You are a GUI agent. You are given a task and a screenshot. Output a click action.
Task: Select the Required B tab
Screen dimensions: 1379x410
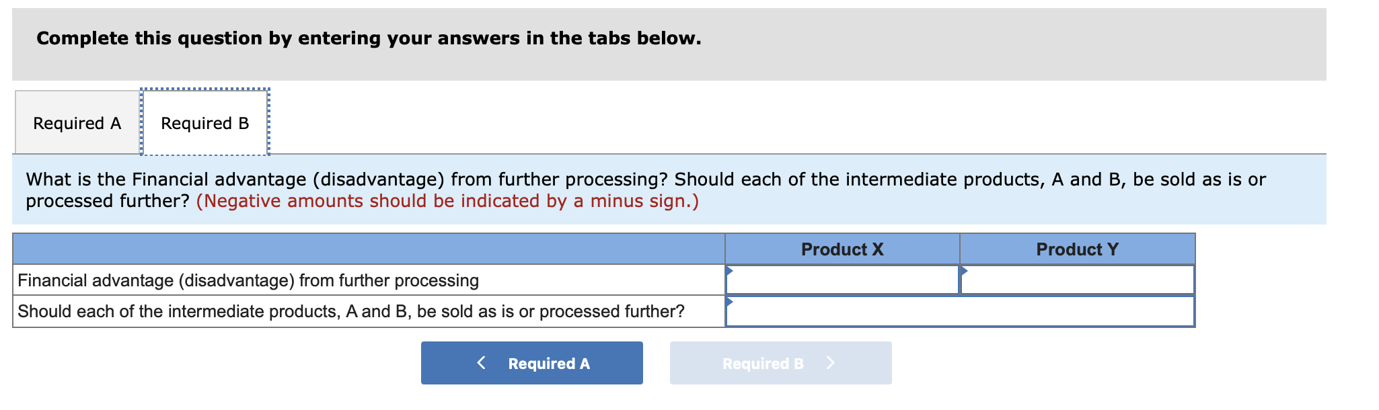[204, 122]
